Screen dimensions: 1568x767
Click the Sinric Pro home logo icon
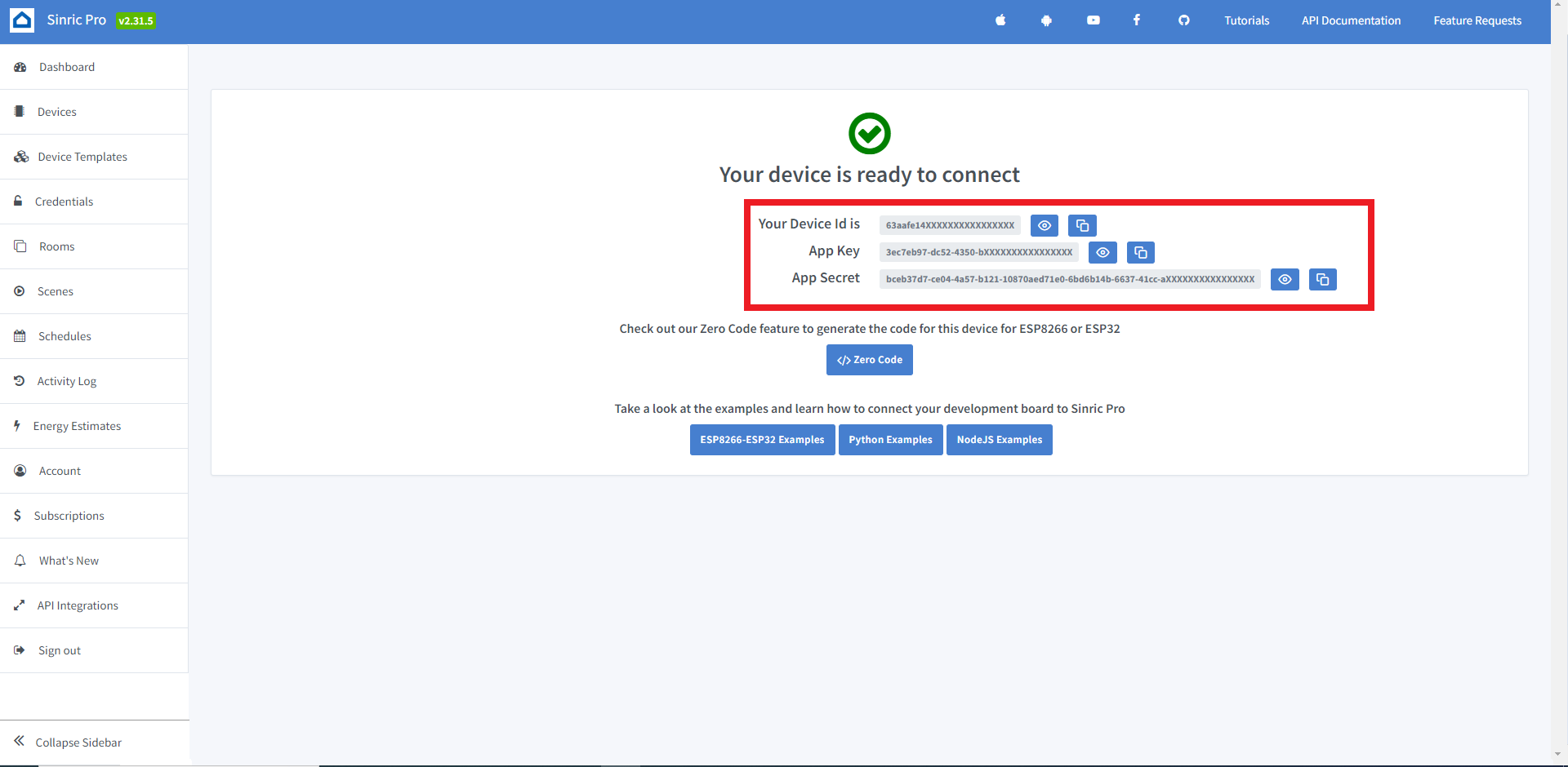[x=22, y=20]
